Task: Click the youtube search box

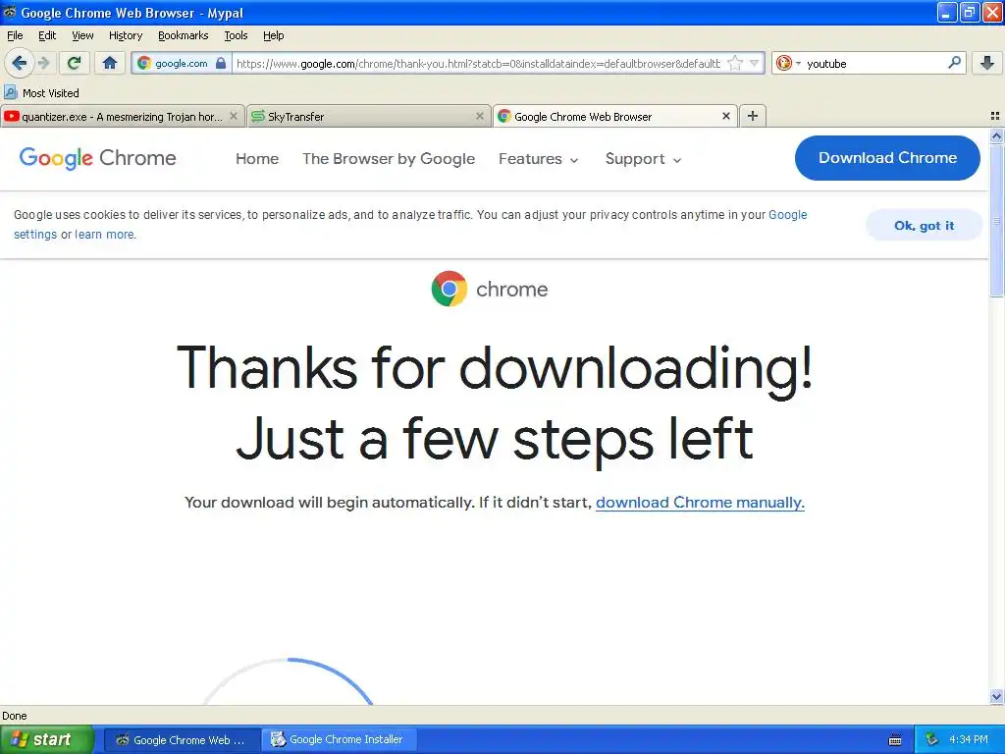Action: coord(874,64)
